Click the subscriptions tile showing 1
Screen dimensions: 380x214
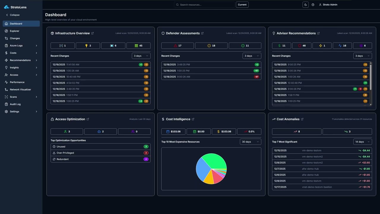click(63, 45)
